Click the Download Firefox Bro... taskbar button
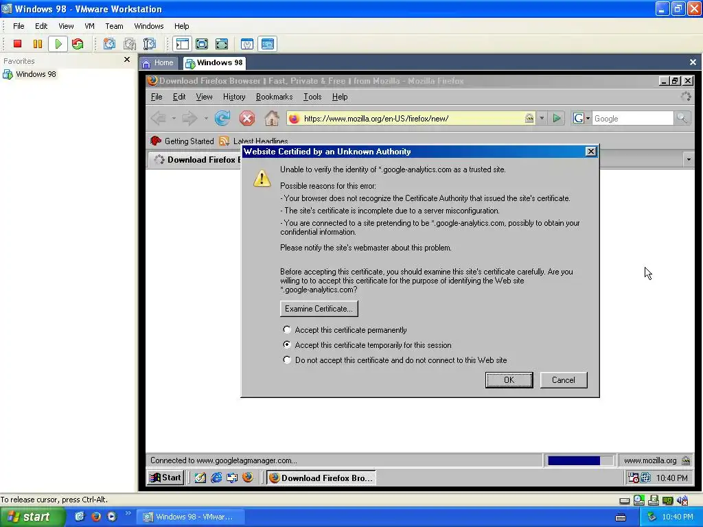The image size is (703, 527). click(x=321, y=478)
